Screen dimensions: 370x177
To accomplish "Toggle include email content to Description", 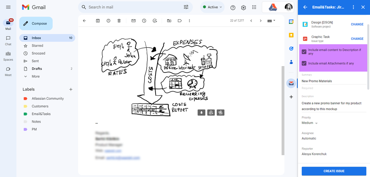I will click(304, 52).
